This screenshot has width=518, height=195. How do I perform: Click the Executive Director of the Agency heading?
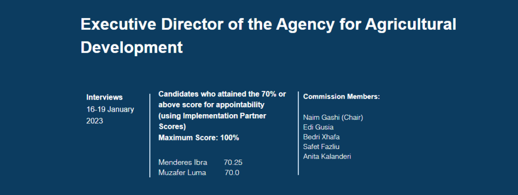coord(268,36)
